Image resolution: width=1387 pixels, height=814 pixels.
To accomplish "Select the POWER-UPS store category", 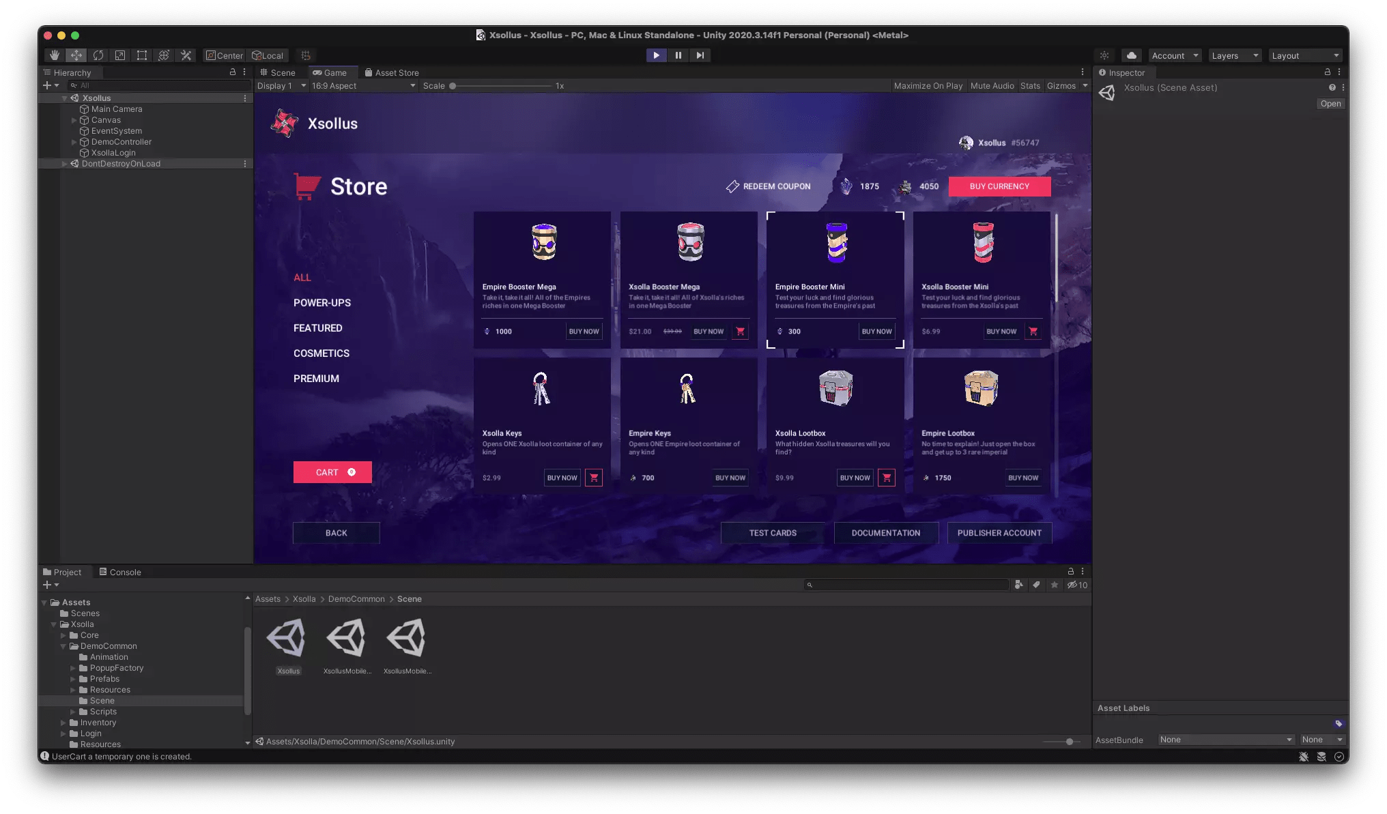I will point(322,303).
